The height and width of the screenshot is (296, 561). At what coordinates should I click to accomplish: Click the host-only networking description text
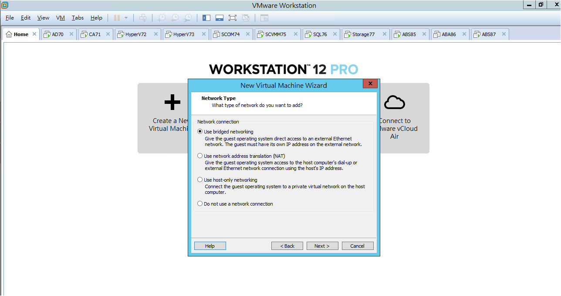285,190
